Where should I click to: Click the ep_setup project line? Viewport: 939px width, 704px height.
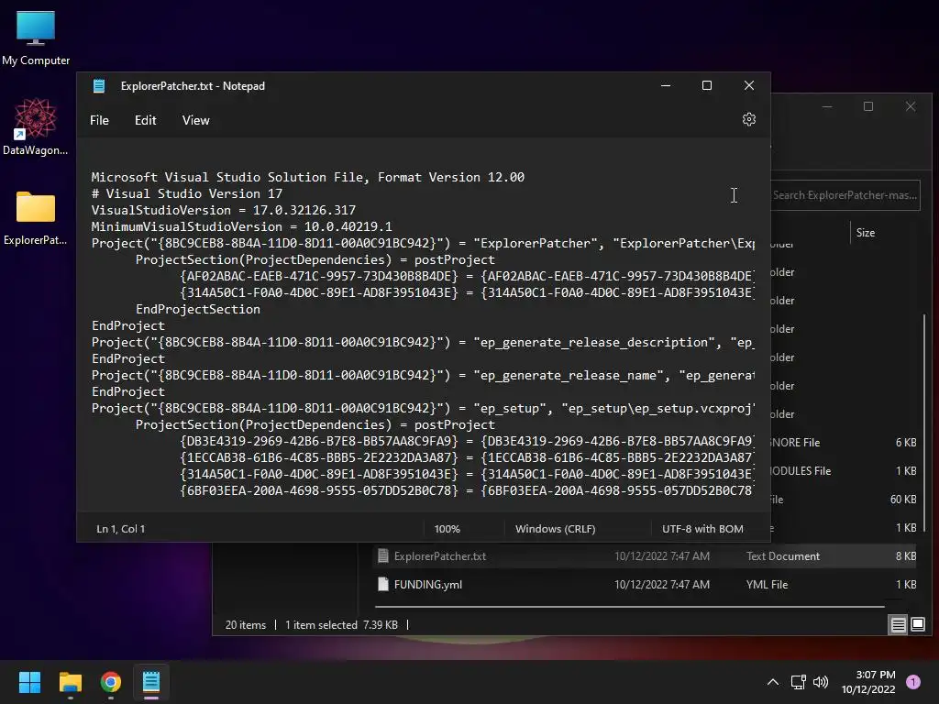point(423,408)
